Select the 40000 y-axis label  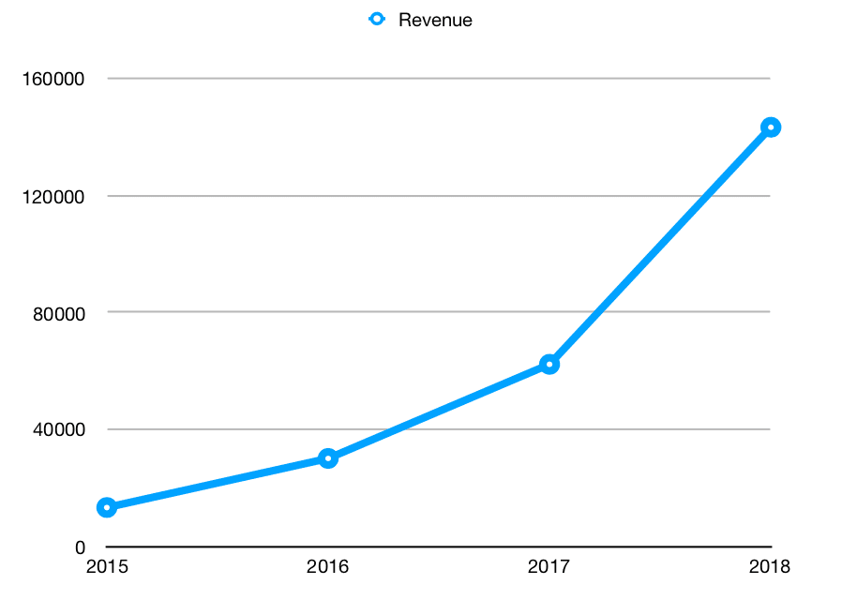[x=58, y=429]
